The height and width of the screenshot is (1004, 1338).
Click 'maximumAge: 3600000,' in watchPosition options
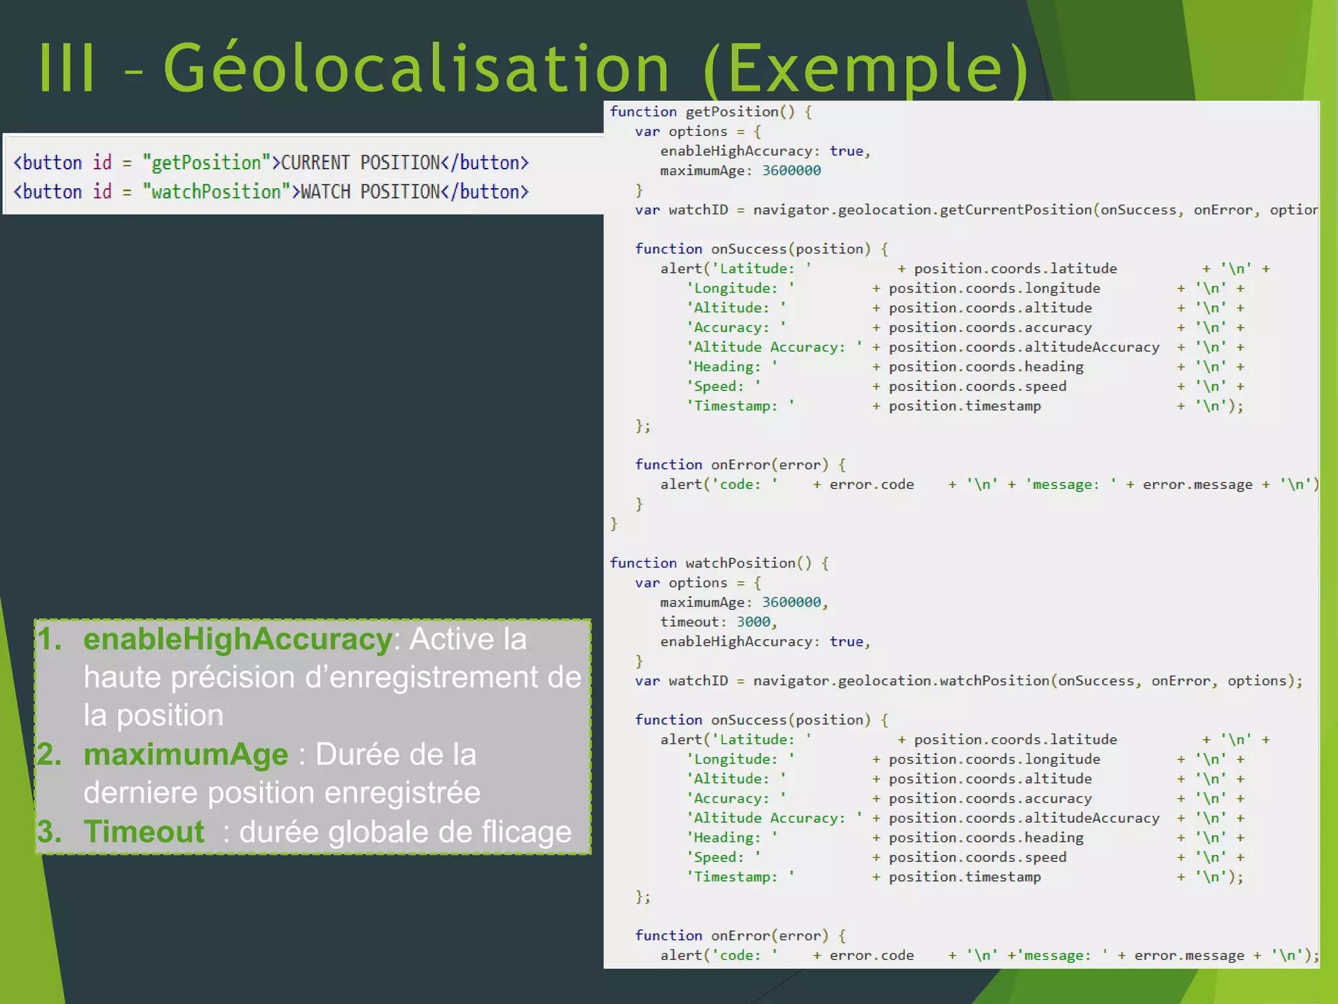[x=744, y=602]
